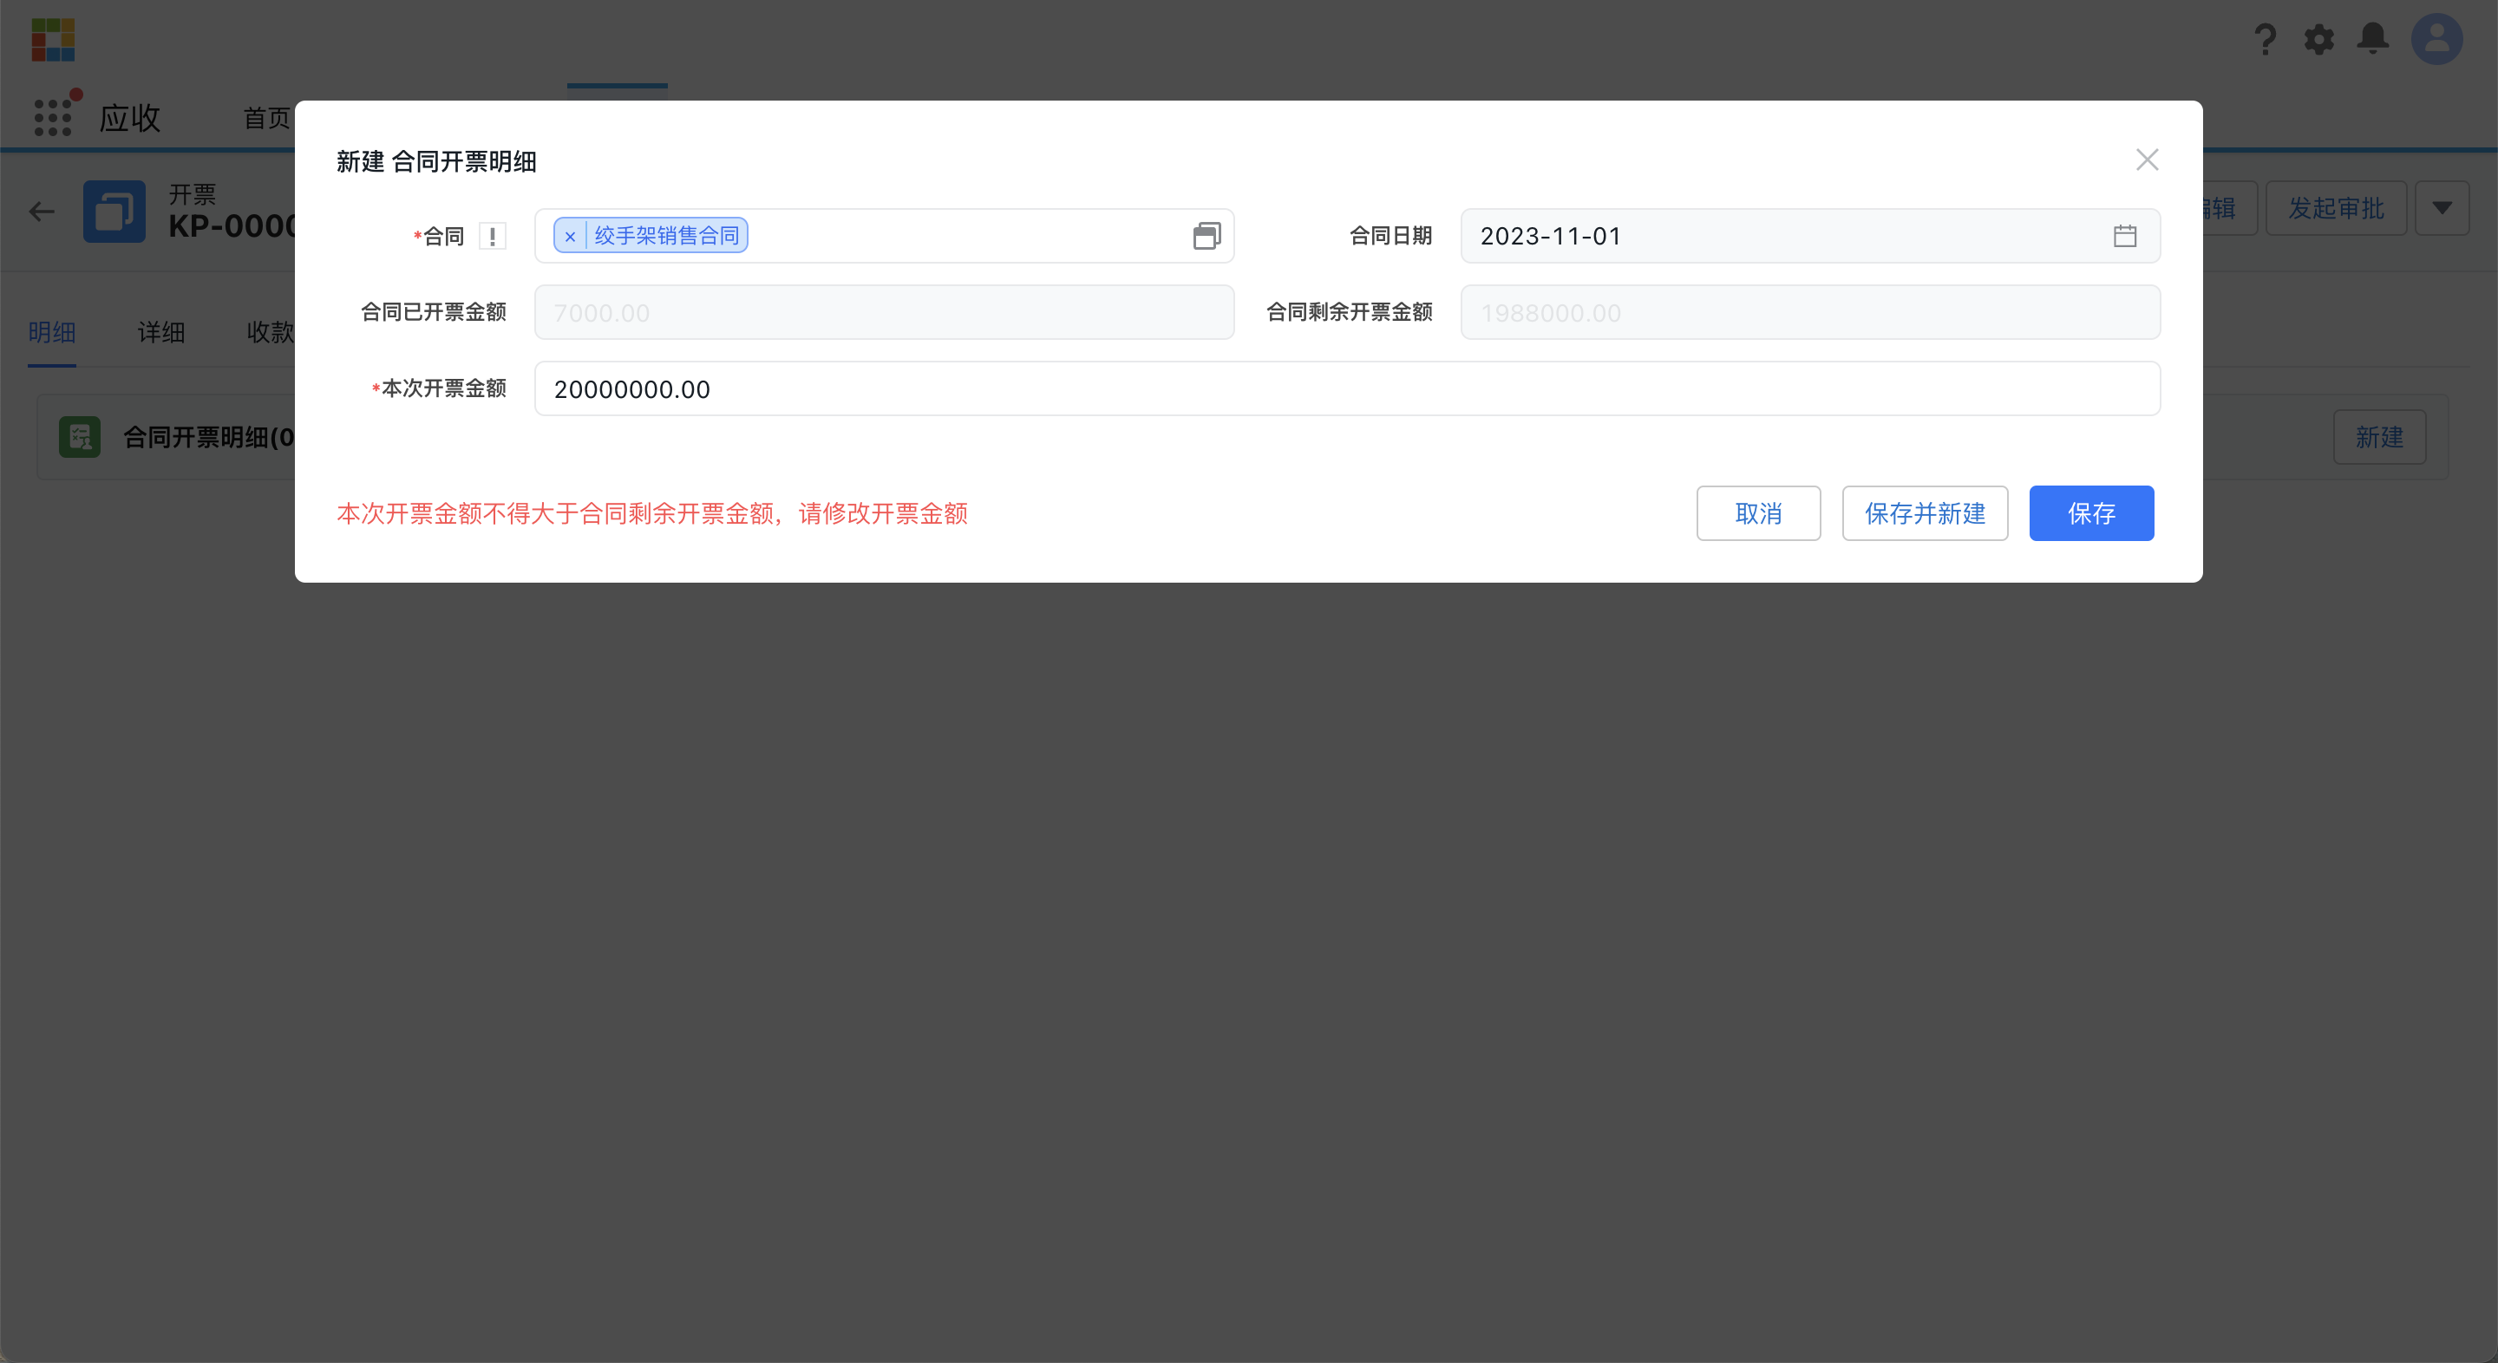Click the 合同日期 date field
The width and height of the screenshot is (2498, 1363).
click(x=1809, y=236)
